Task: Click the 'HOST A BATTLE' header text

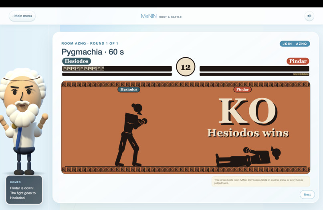Action: 170,17
